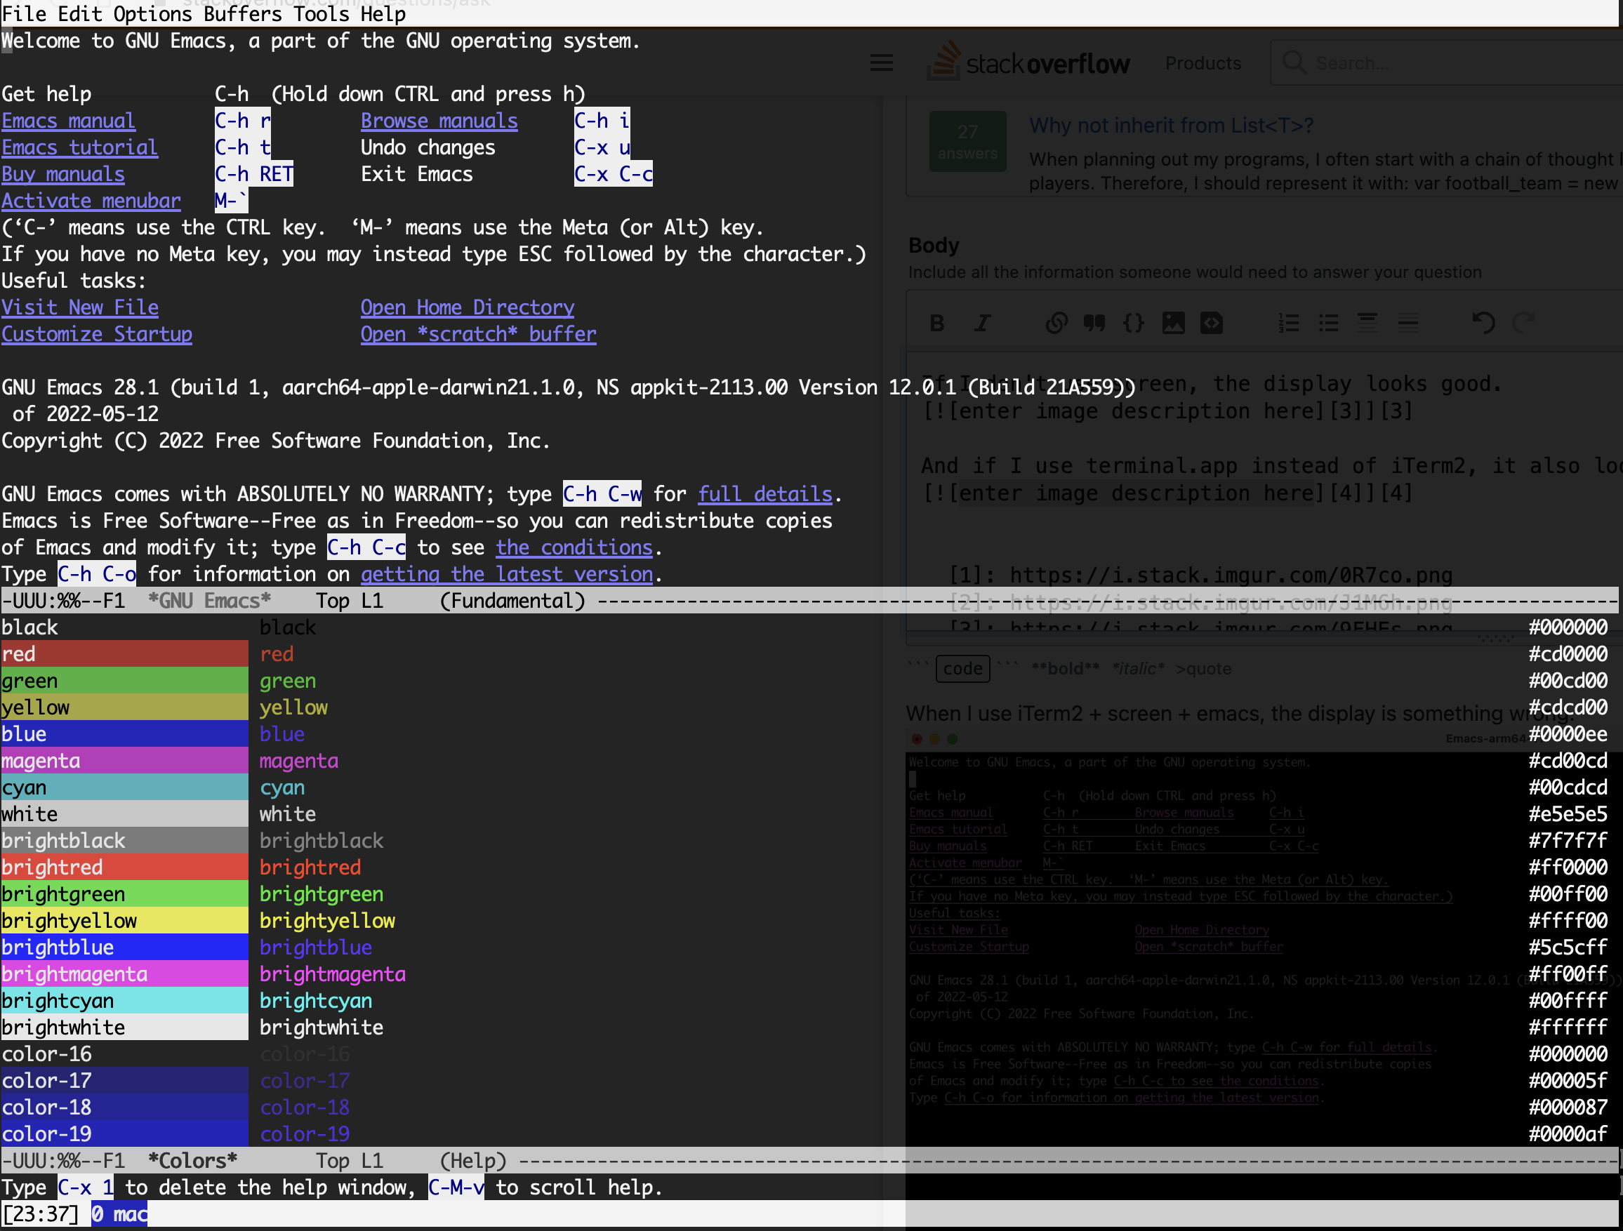Open the conditions link
This screenshot has height=1231, width=1623.
574,547
